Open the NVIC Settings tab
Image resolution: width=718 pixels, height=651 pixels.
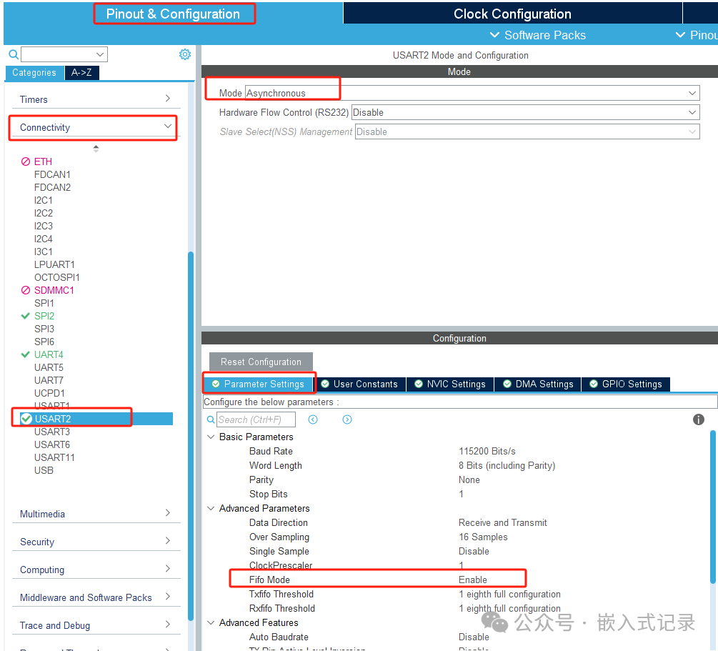tap(451, 384)
